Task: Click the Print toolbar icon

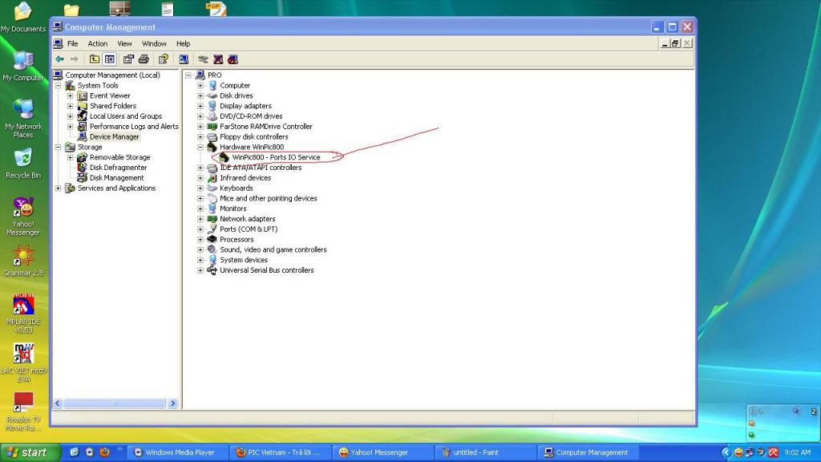Action: tap(144, 59)
